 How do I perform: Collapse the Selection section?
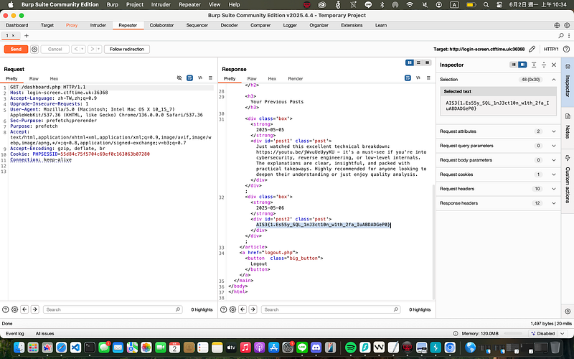[x=554, y=80]
